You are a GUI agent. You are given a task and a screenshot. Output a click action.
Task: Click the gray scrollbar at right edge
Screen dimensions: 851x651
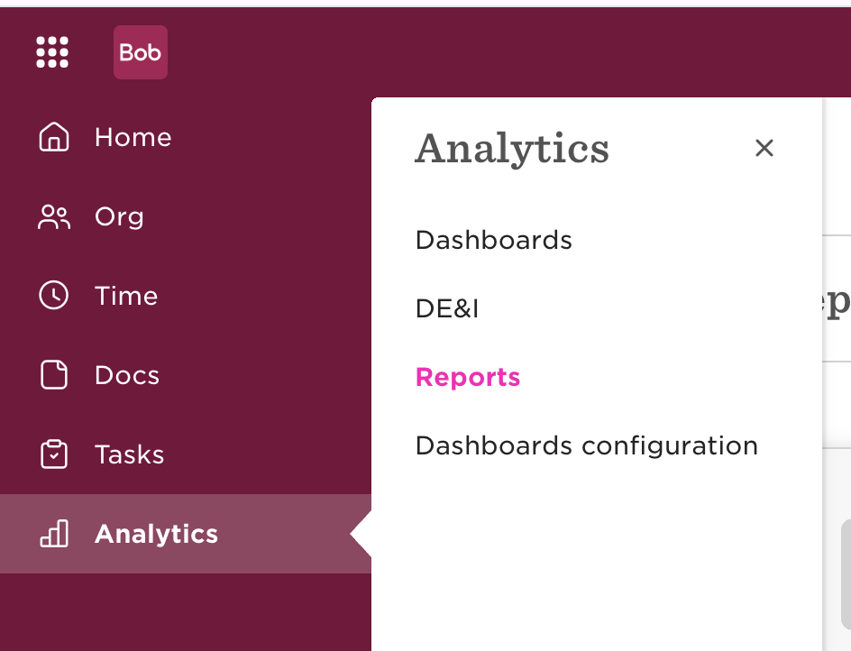(846, 573)
